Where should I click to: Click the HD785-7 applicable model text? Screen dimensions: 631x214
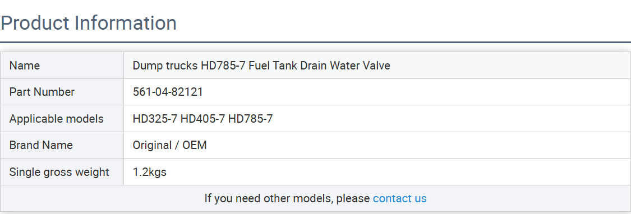pos(250,119)
